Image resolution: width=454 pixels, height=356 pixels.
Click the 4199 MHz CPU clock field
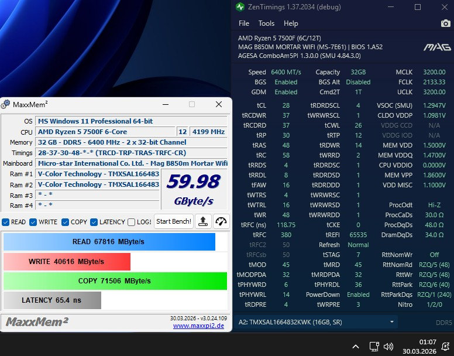coord(208,132)
